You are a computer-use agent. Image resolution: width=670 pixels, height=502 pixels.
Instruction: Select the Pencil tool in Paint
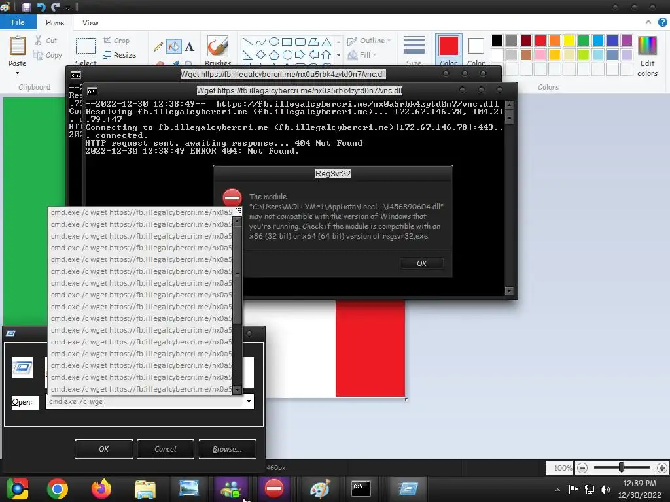click(158, 46)
